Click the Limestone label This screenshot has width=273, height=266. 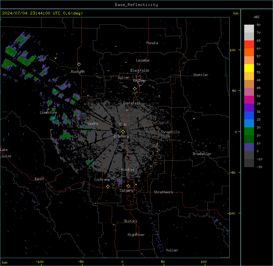(x=48, y=112)
